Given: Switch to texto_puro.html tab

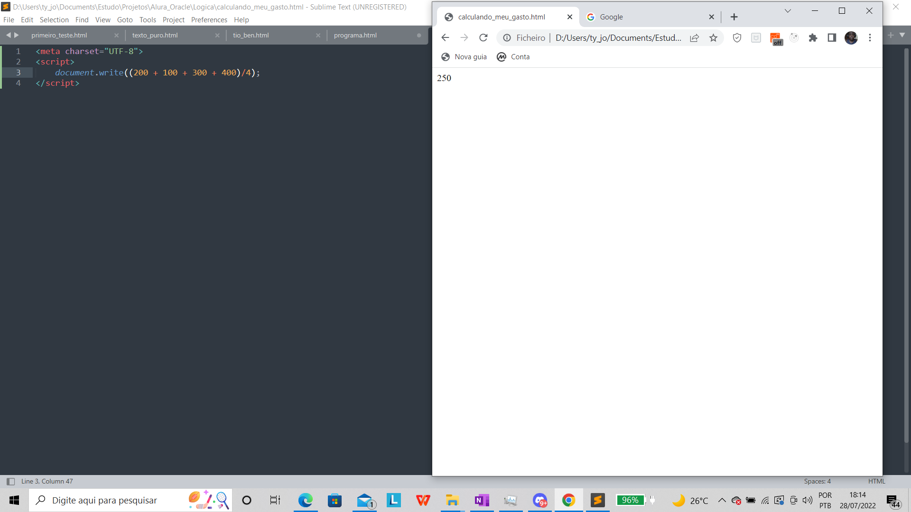Looking at the screenshot, I should pyautogui.click(x=155, y=36).
